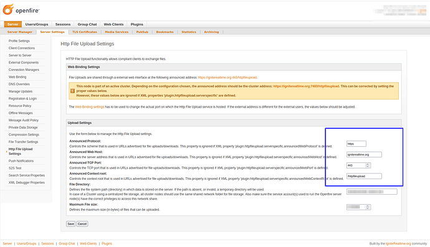Click the Cancel button

[82, 224]
